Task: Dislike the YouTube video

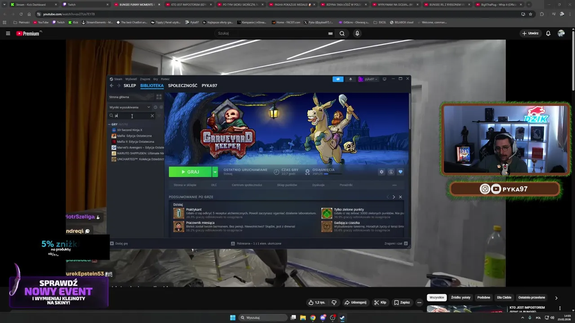Action: pyautogui.click(x=334, y=302)
